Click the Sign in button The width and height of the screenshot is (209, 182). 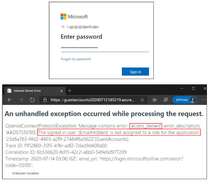coord(135,72)
